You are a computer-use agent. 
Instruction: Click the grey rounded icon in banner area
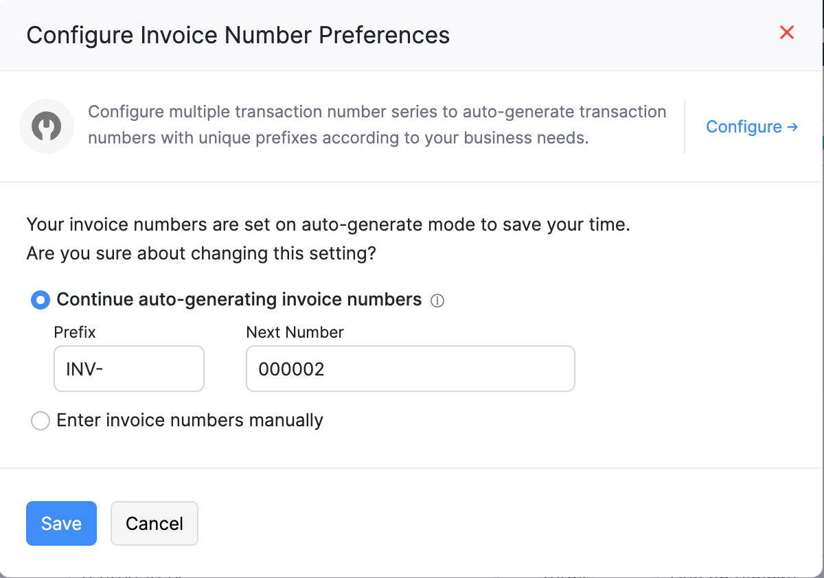tap(47, 126)
